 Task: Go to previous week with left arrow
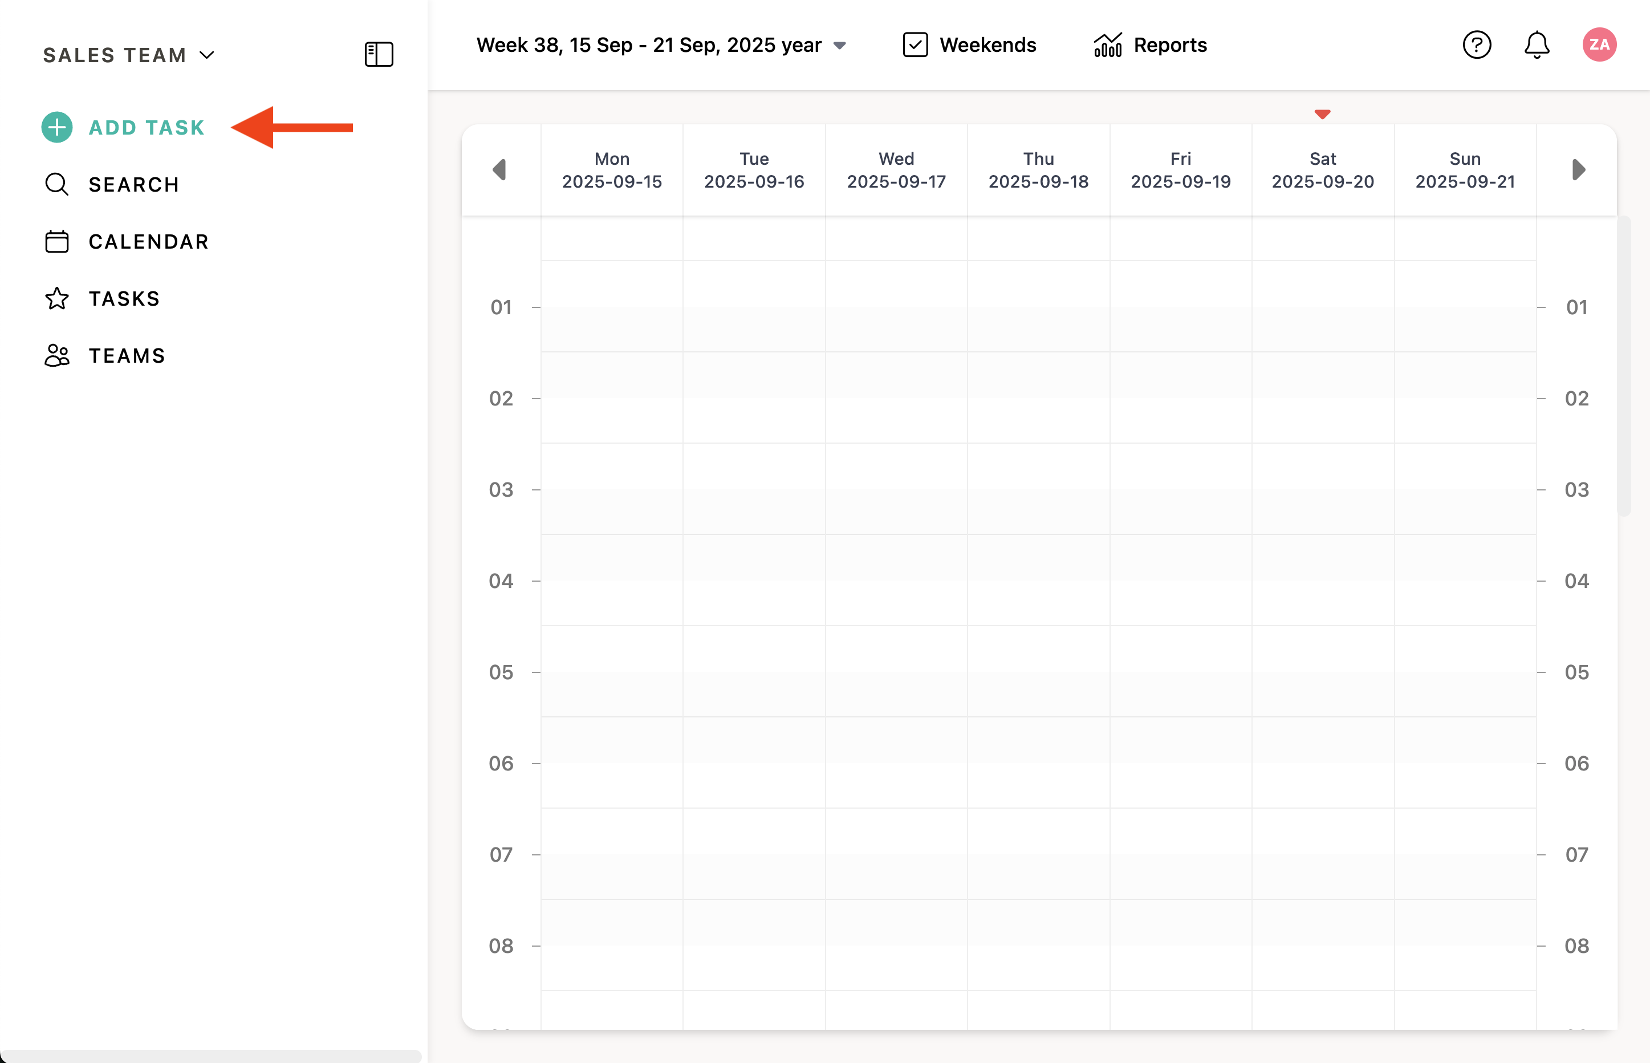coord(499,170)
